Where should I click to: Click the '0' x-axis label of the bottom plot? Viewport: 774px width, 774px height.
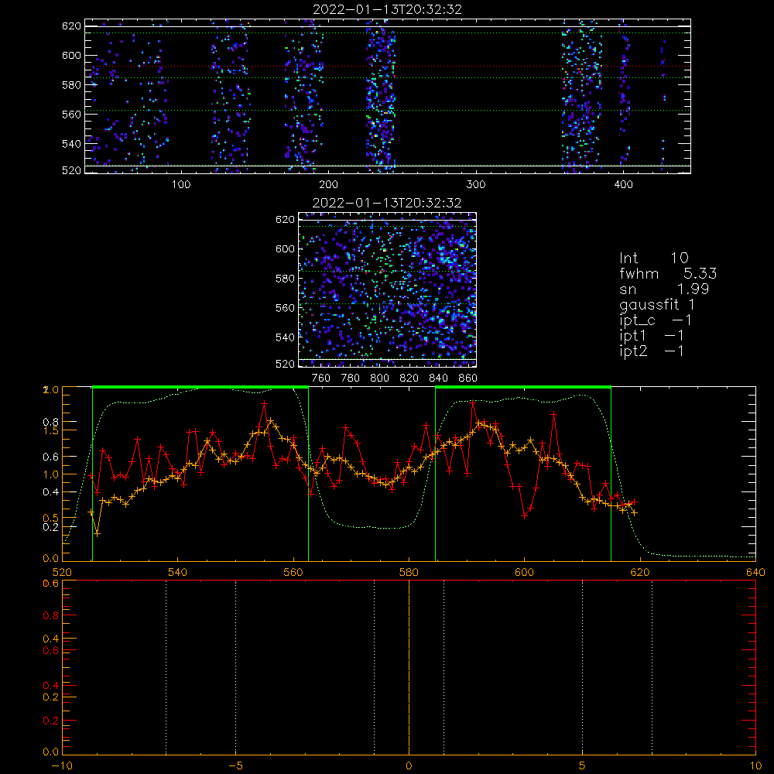409,766
